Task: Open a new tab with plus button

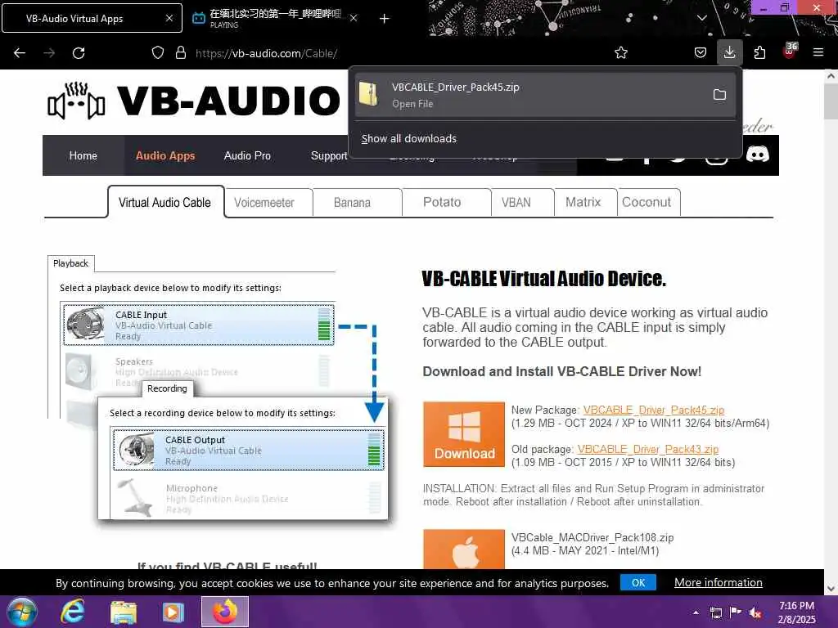Action: (385, 19)
